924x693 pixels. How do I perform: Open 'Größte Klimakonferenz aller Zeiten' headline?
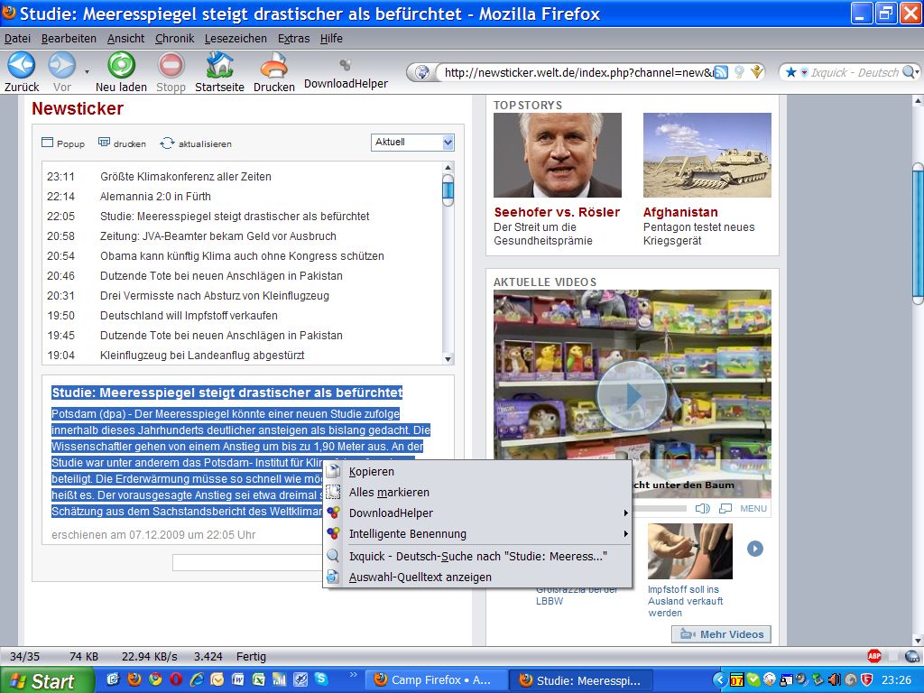click(186, 176)
